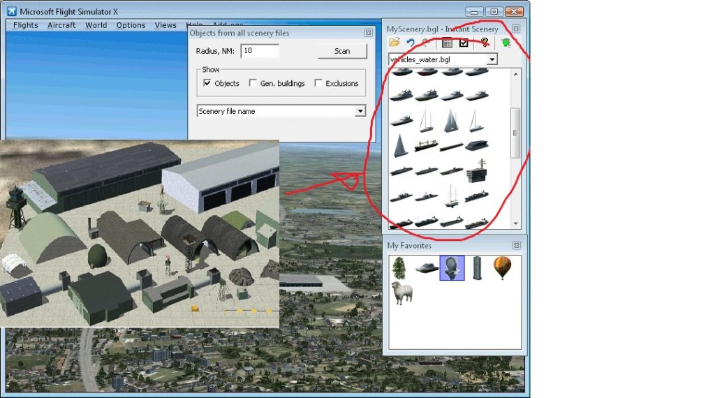Enable the Gen. buildings checkbox
Viewport: 715px width, 398px height.
253,83
